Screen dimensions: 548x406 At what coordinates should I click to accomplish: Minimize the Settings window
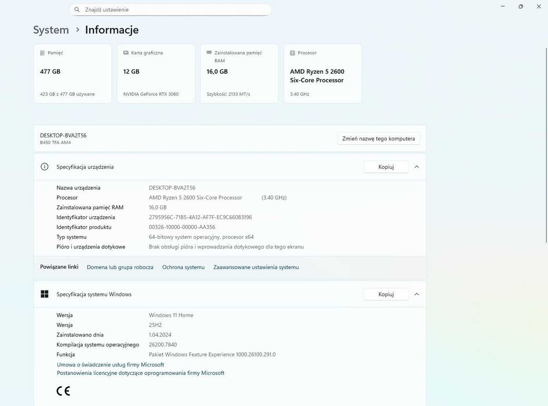(503, 6)
